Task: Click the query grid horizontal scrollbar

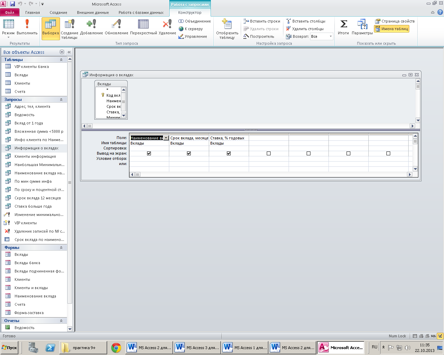Action: pyautogui.click(x=271, y=174)
